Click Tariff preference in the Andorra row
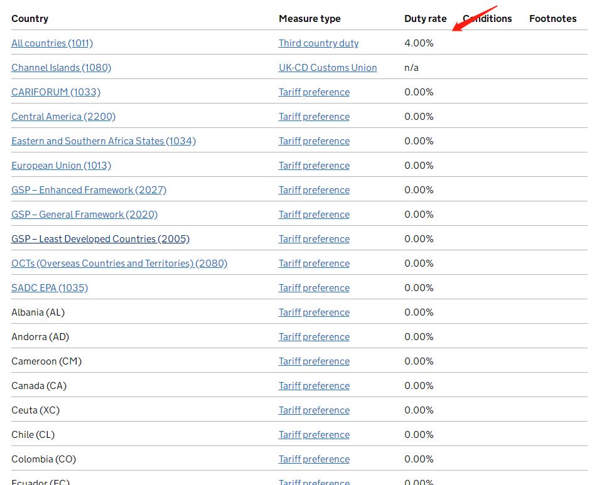 coord(314,337)
